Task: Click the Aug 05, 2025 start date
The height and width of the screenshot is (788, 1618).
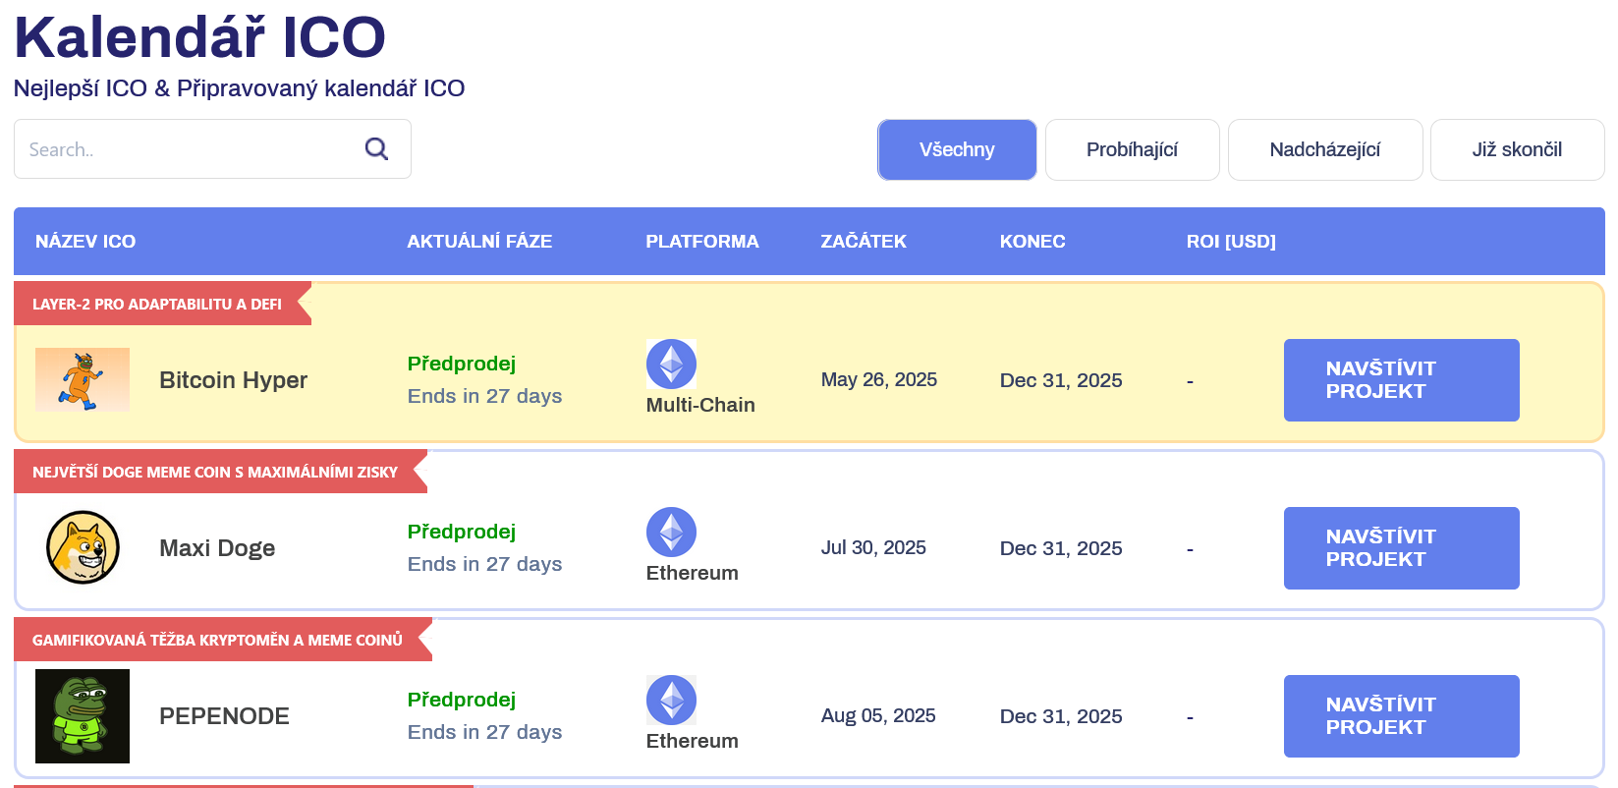Action: pos(878,716)
